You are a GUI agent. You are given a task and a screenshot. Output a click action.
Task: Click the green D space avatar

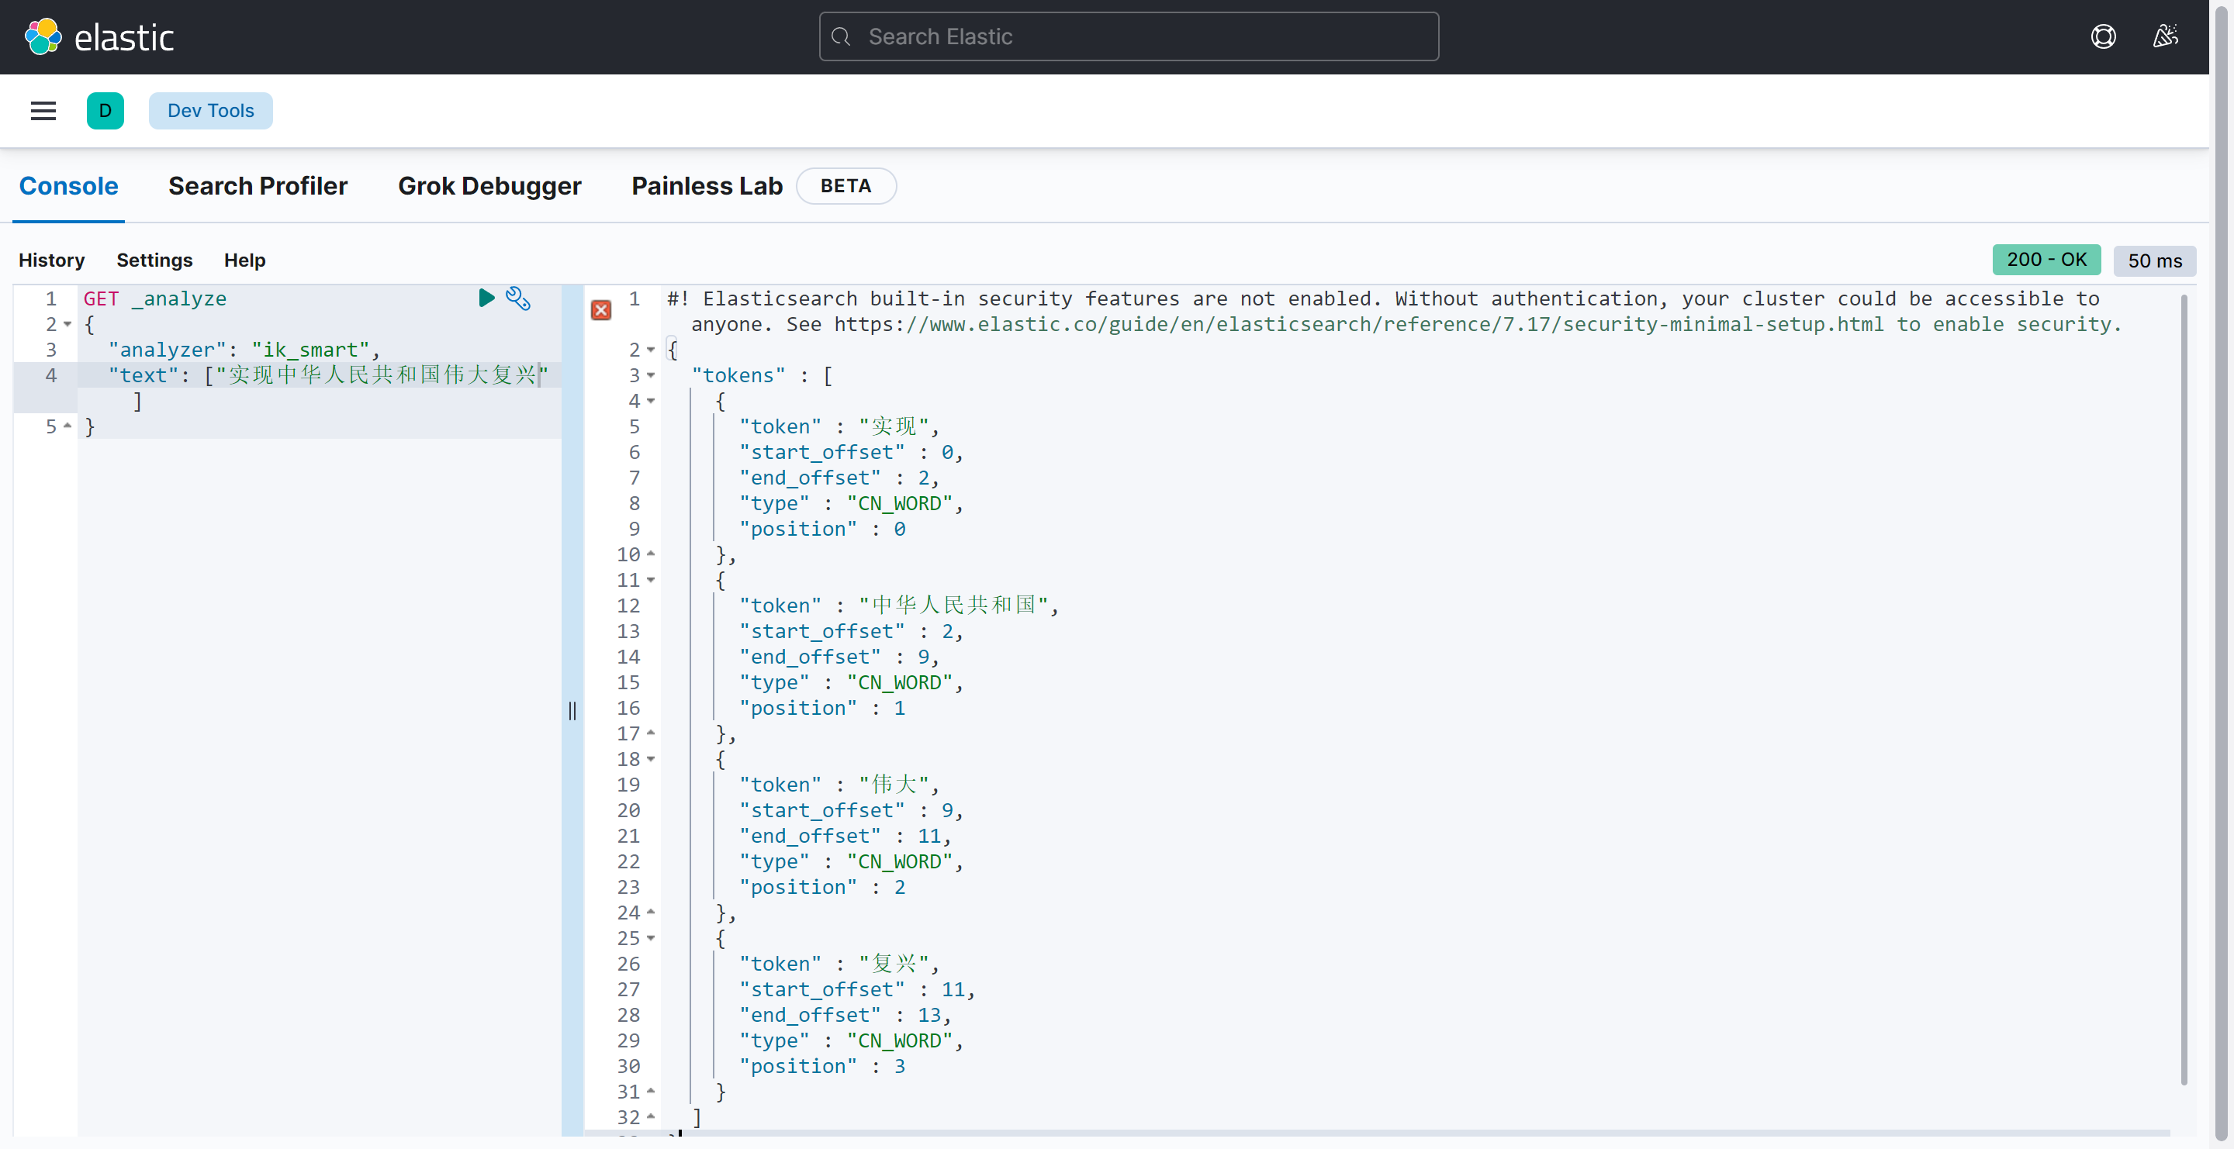coord(105,111)
